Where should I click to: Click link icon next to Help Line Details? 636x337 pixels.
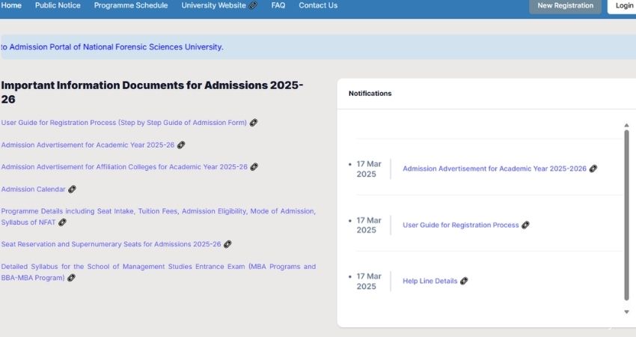464,281
